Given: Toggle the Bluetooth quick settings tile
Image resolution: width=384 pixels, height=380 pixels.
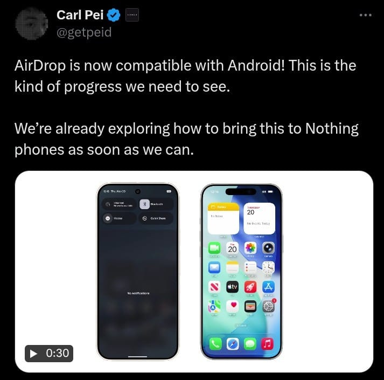Looking at the screenshot, I should (x=156, y=204).
